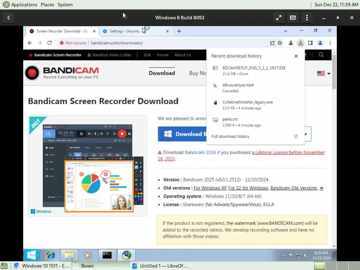This screenshot has width=360, height=270.
Task: Toggle the downloads toolbar icon
Action: tap(301, 43)
